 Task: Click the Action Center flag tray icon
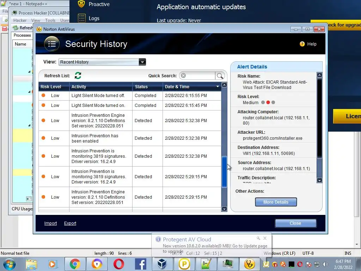(308, 264)
